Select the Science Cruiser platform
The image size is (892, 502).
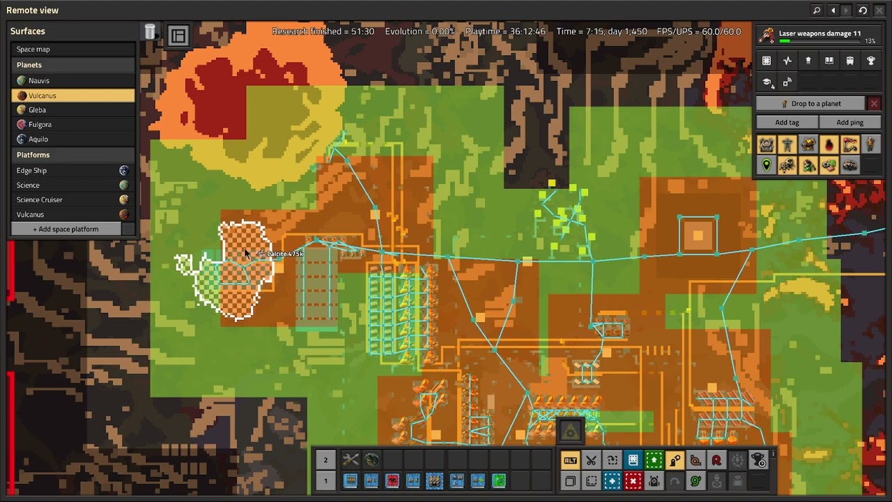point(73,200)
